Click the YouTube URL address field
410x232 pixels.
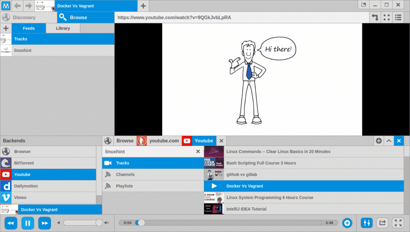(240, 18)
